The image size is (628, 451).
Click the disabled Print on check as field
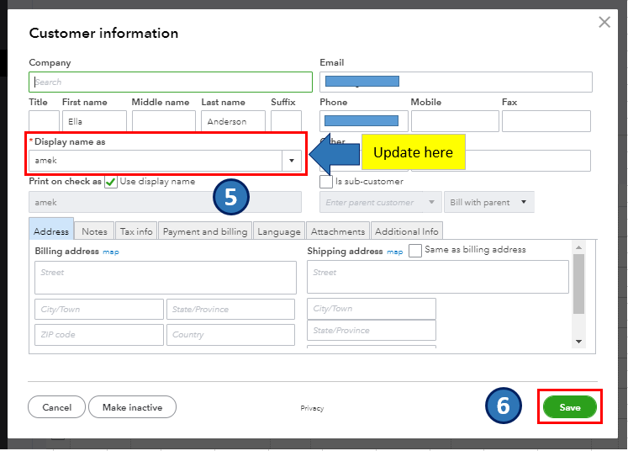(165, 202)
